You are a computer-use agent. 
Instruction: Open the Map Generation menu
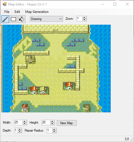37,12
